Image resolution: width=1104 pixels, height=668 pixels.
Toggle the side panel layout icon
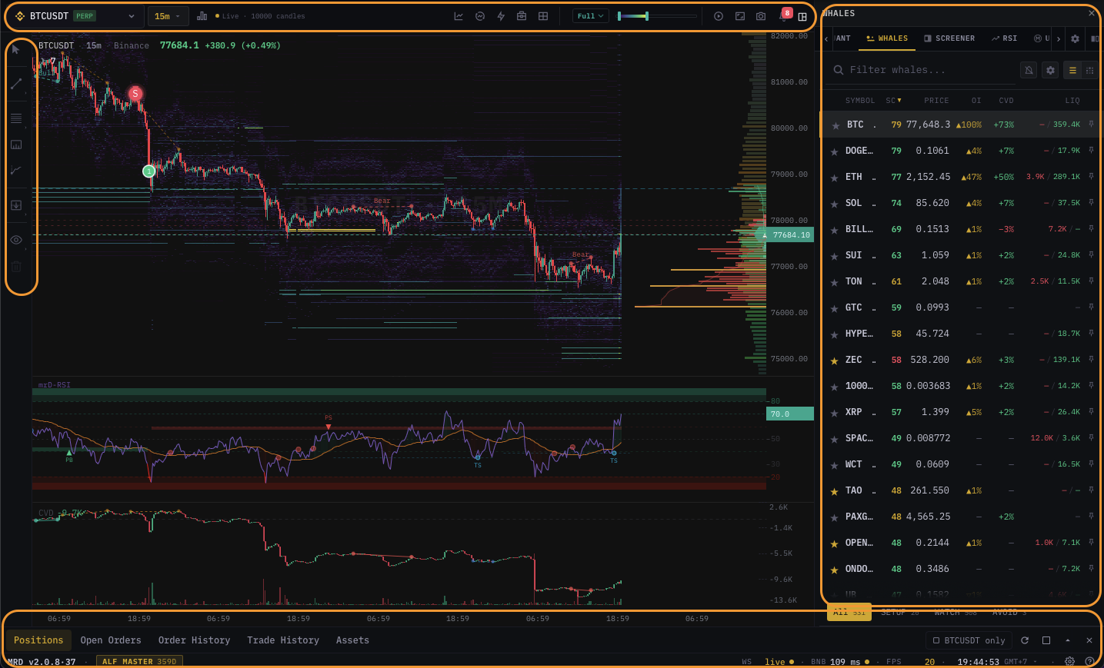(802, 16)
